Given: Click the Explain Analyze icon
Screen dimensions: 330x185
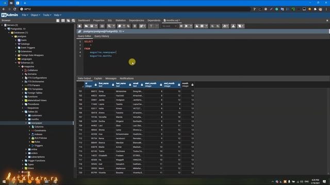Looking at the screenshot, I should point(202,26).
